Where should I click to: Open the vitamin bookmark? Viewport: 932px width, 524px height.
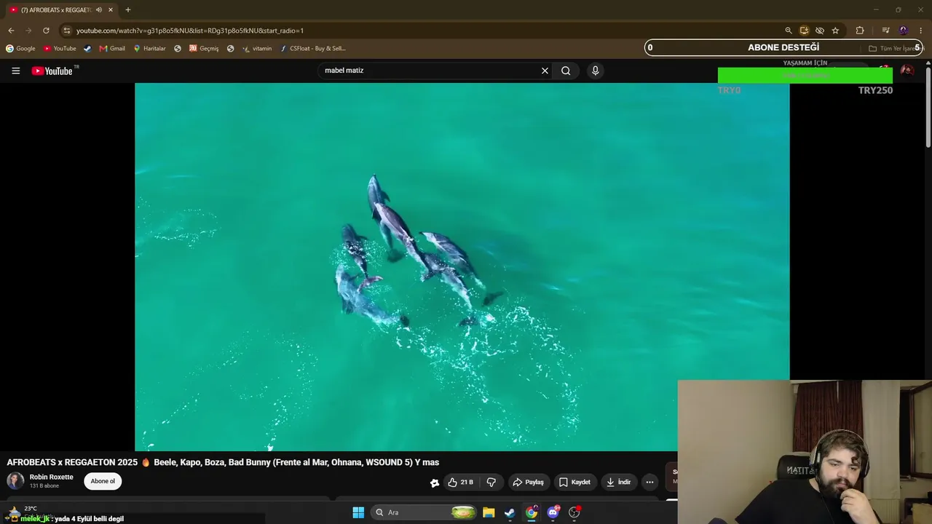[x=257, y=49]
